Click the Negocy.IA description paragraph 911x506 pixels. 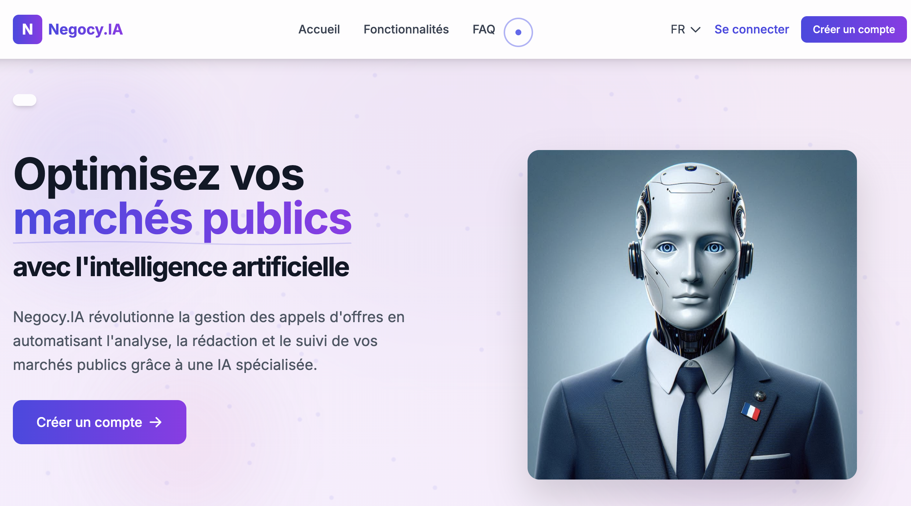[209, 341]
